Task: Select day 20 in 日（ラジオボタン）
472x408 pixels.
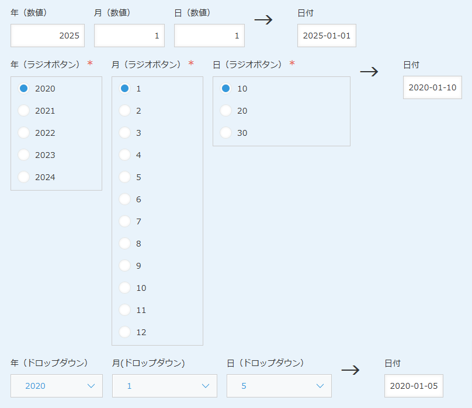Action: point(226,111)
